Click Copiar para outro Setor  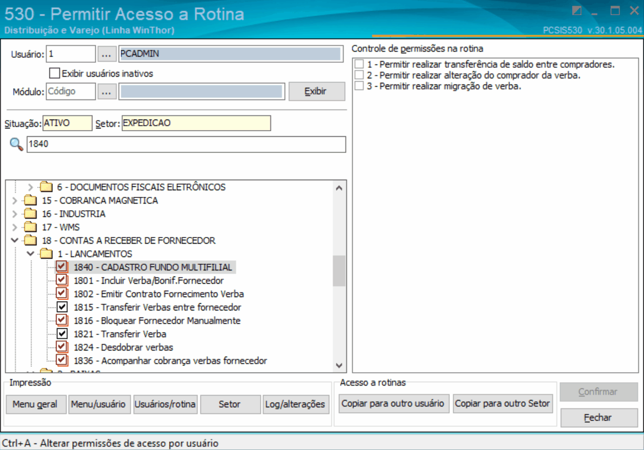[503, 404]
